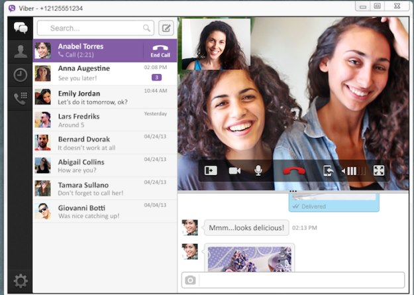Click the Delivered status message bubble

(334, 203)
